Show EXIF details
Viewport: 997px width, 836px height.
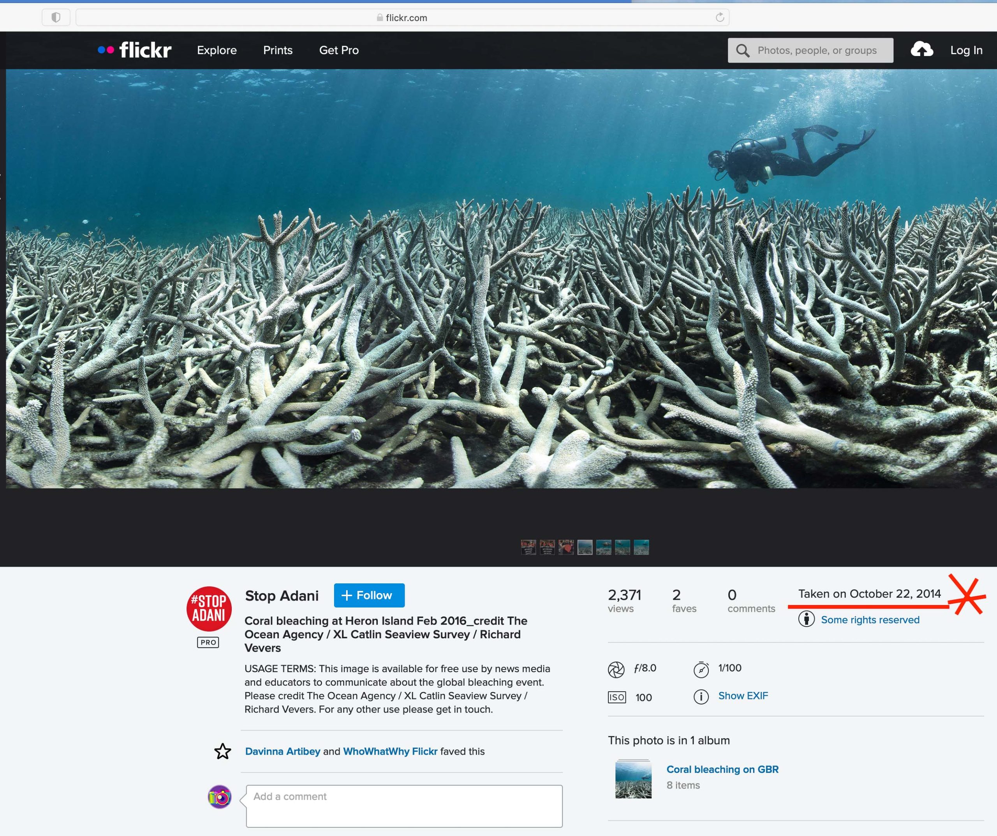743,695
